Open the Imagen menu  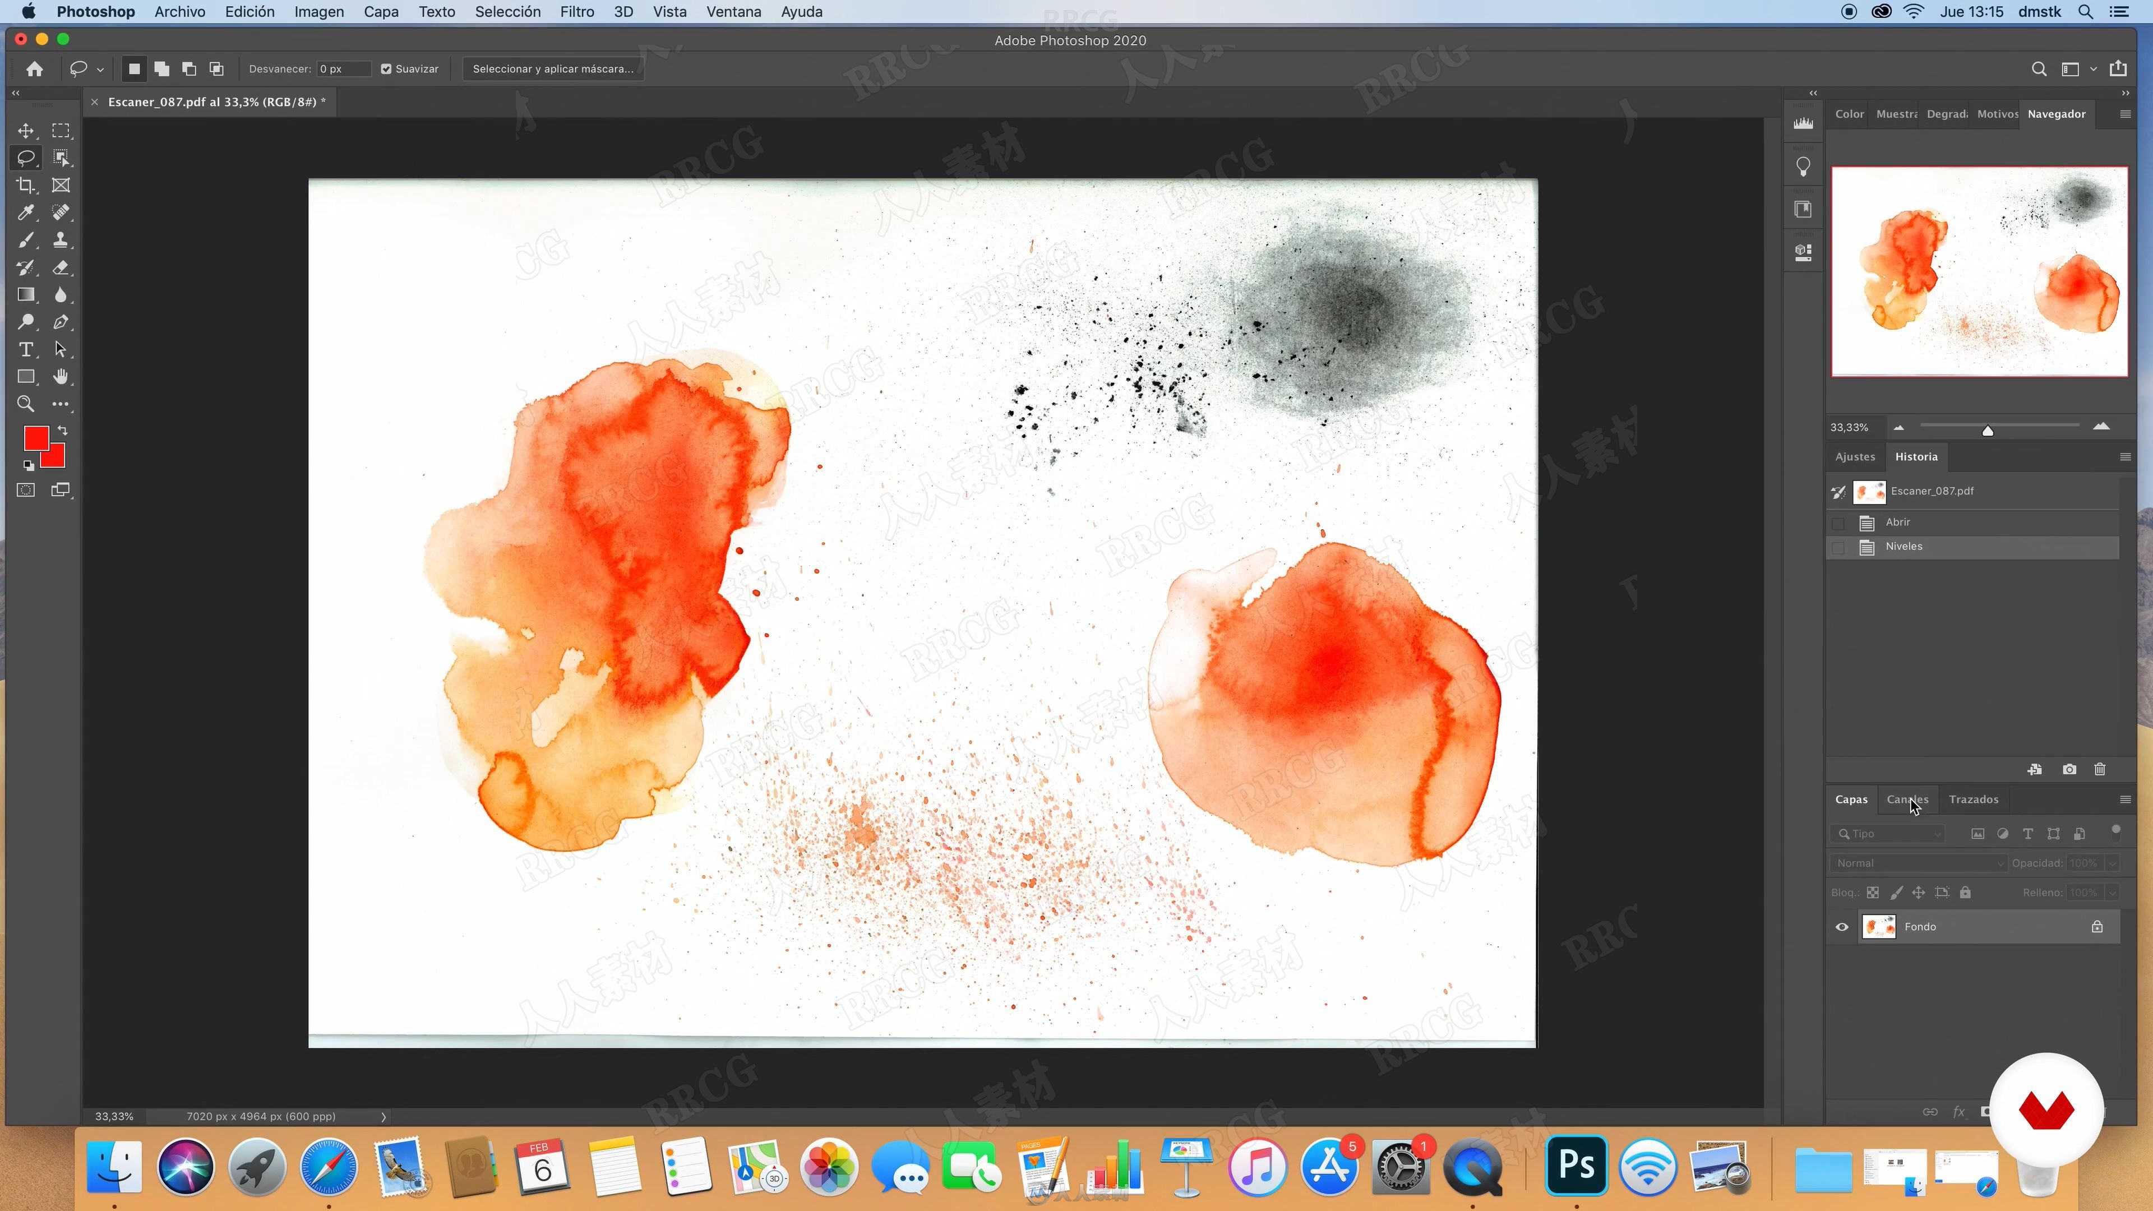(x=318, y=12)
